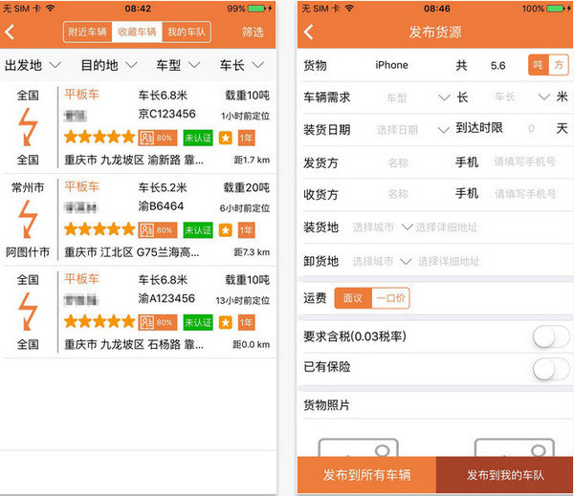Enable 要求含税 switch

[551, 337]
